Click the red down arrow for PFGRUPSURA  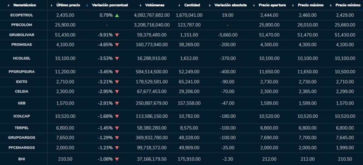[117, 72]
